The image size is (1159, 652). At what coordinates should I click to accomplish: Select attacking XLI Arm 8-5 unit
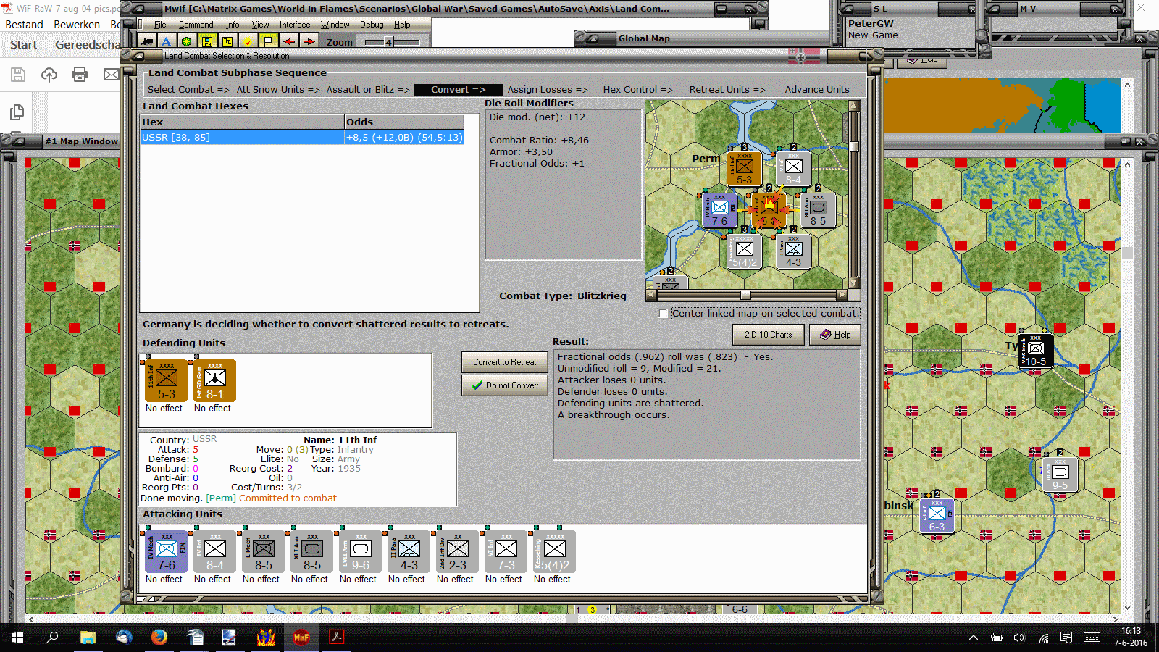pyautogui.click(x=312, y=551)
